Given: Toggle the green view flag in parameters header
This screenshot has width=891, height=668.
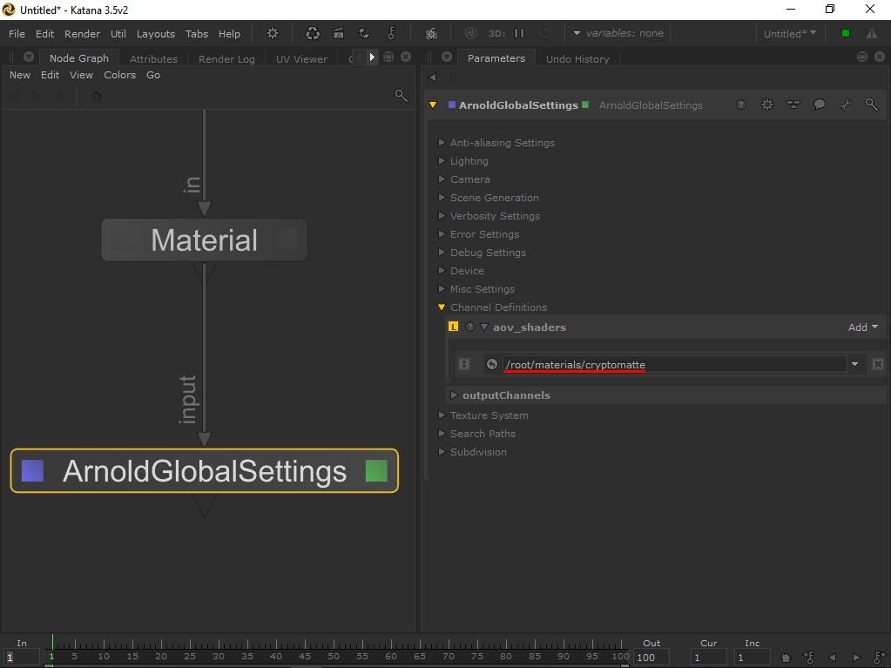Looking at the screenshot, I should [585, 105].
